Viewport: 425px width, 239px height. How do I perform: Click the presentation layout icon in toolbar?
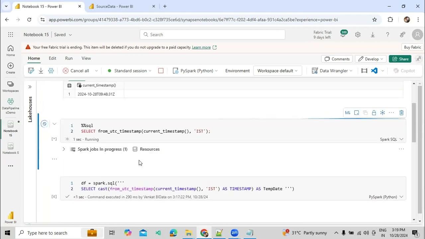(x=364, y=71)
